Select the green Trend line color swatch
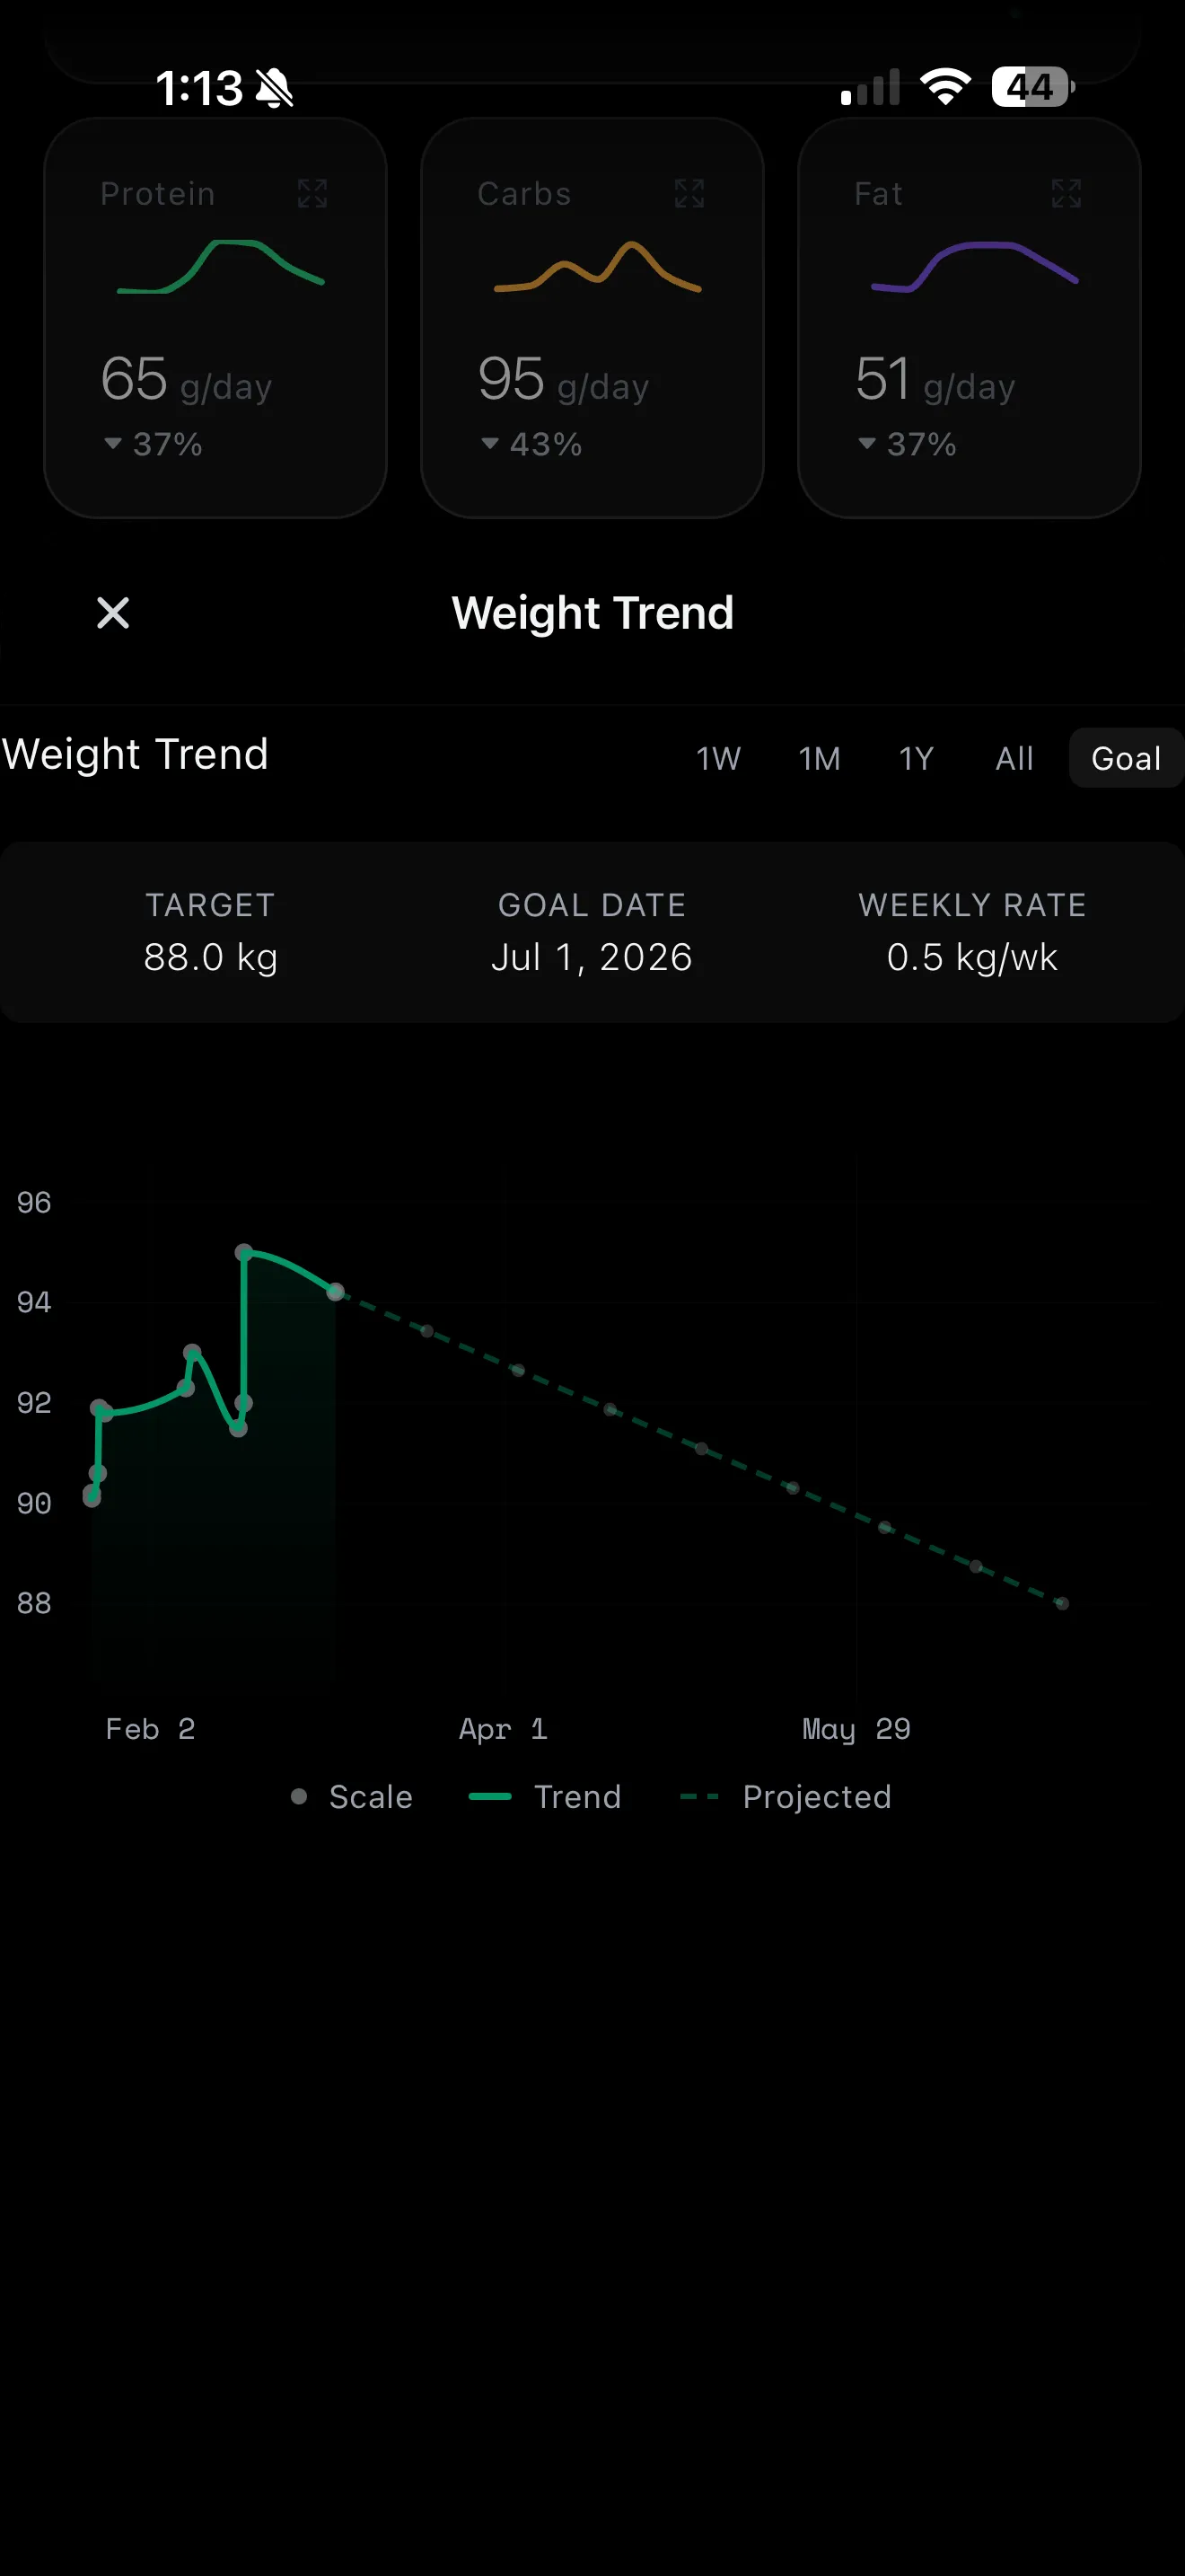Screen dimensions: 1185x2576 click(x=494, y=1796)
